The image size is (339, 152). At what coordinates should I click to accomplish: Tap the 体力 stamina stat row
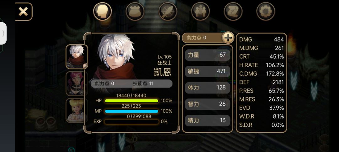pyautogui.click(x=207, y=88)
